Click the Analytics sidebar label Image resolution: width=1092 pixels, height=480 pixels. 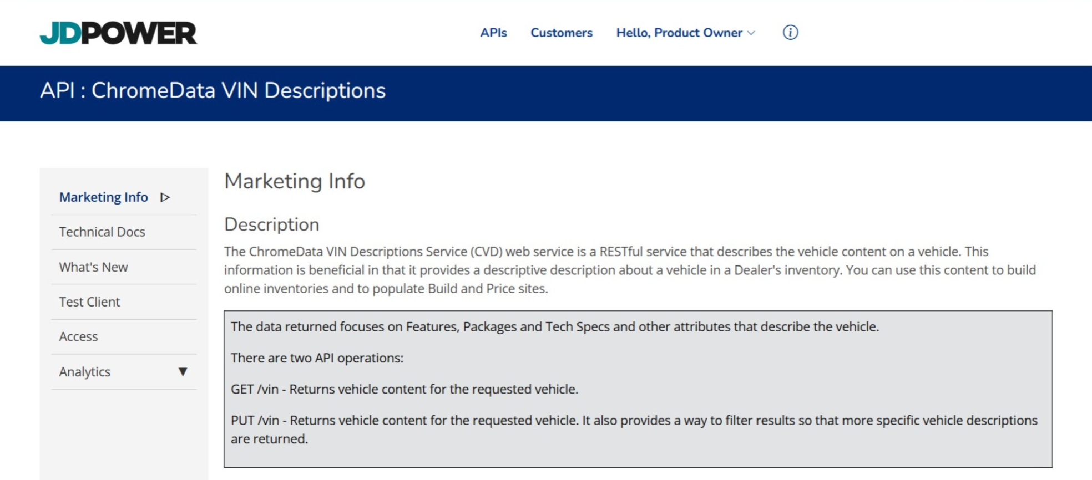click(x=84, y=372)
